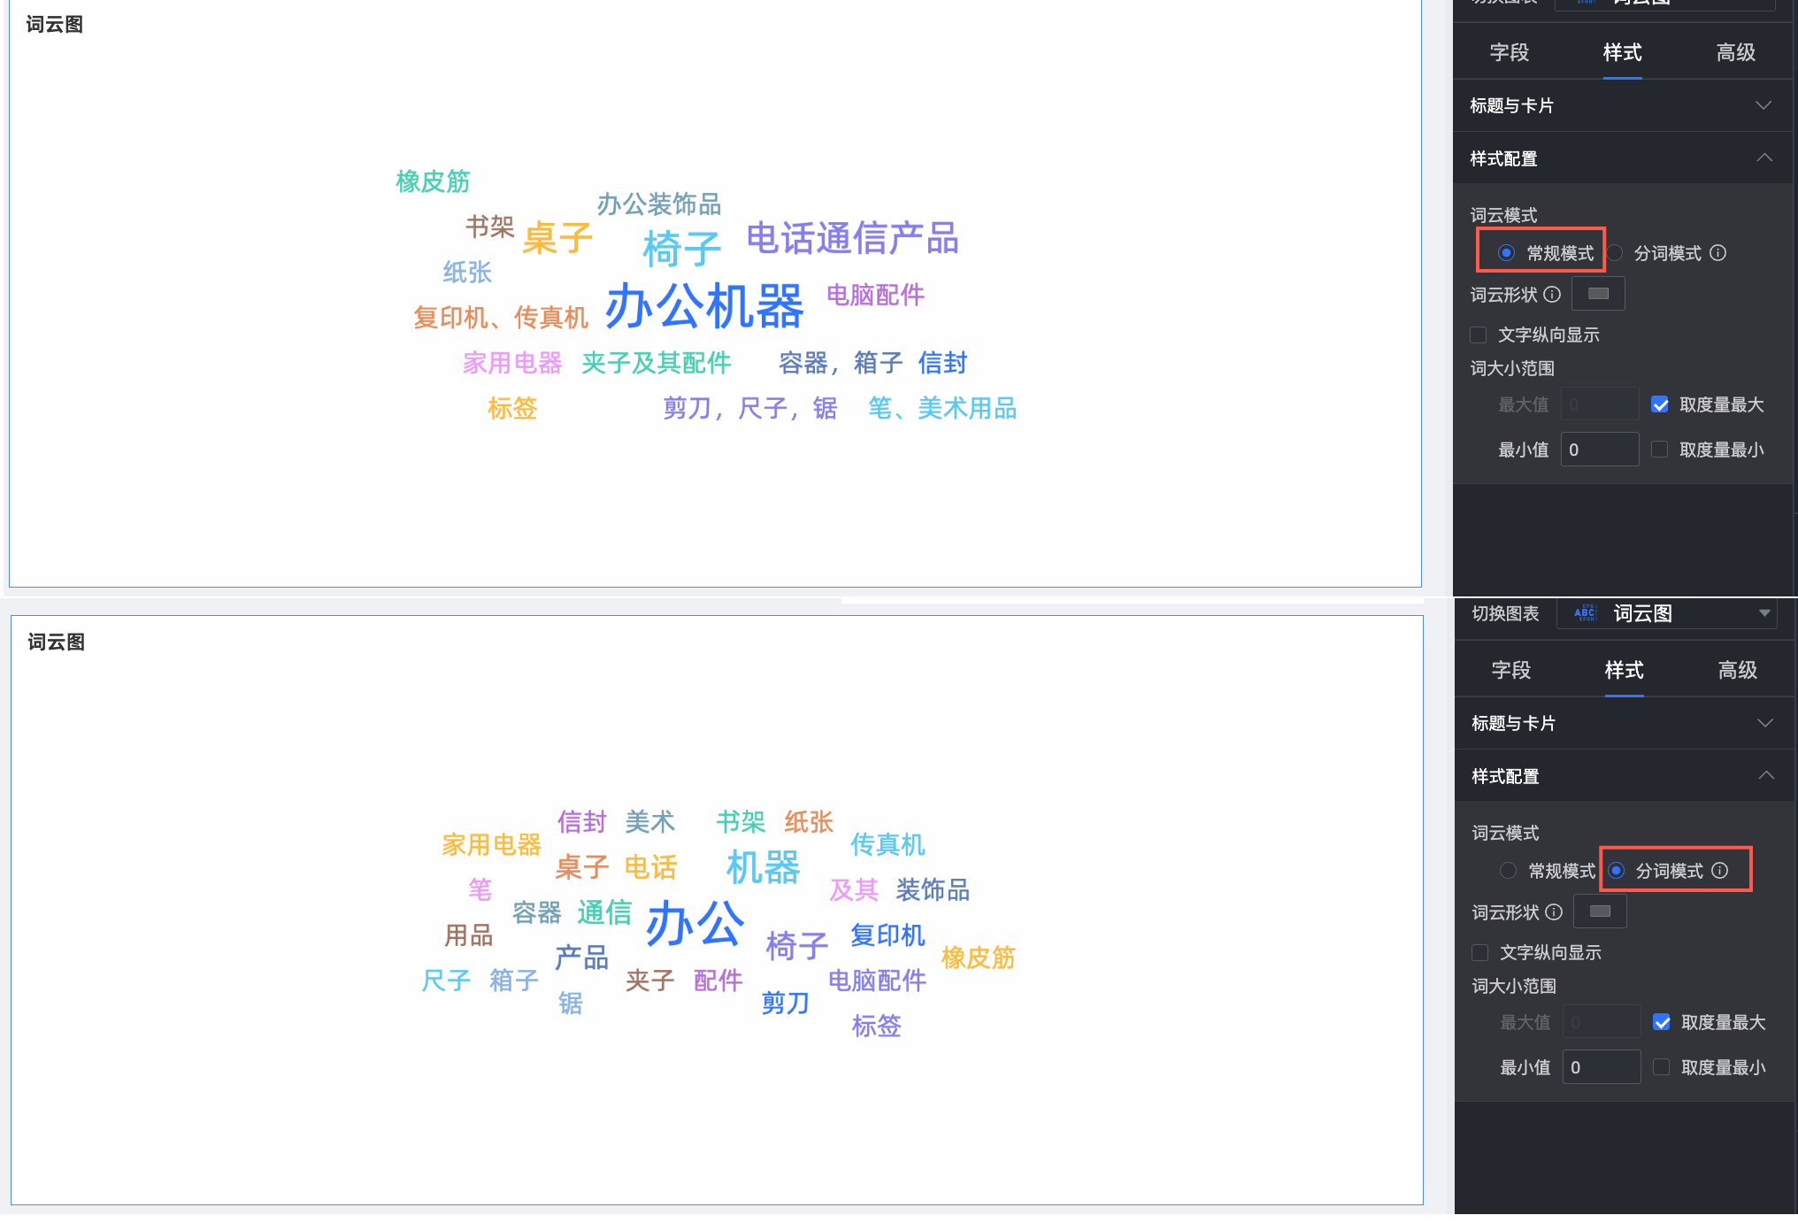Open 词云形状 shape picker in bottom panel
This screenshot has width=1798, height=1223.
(1600, 911)
